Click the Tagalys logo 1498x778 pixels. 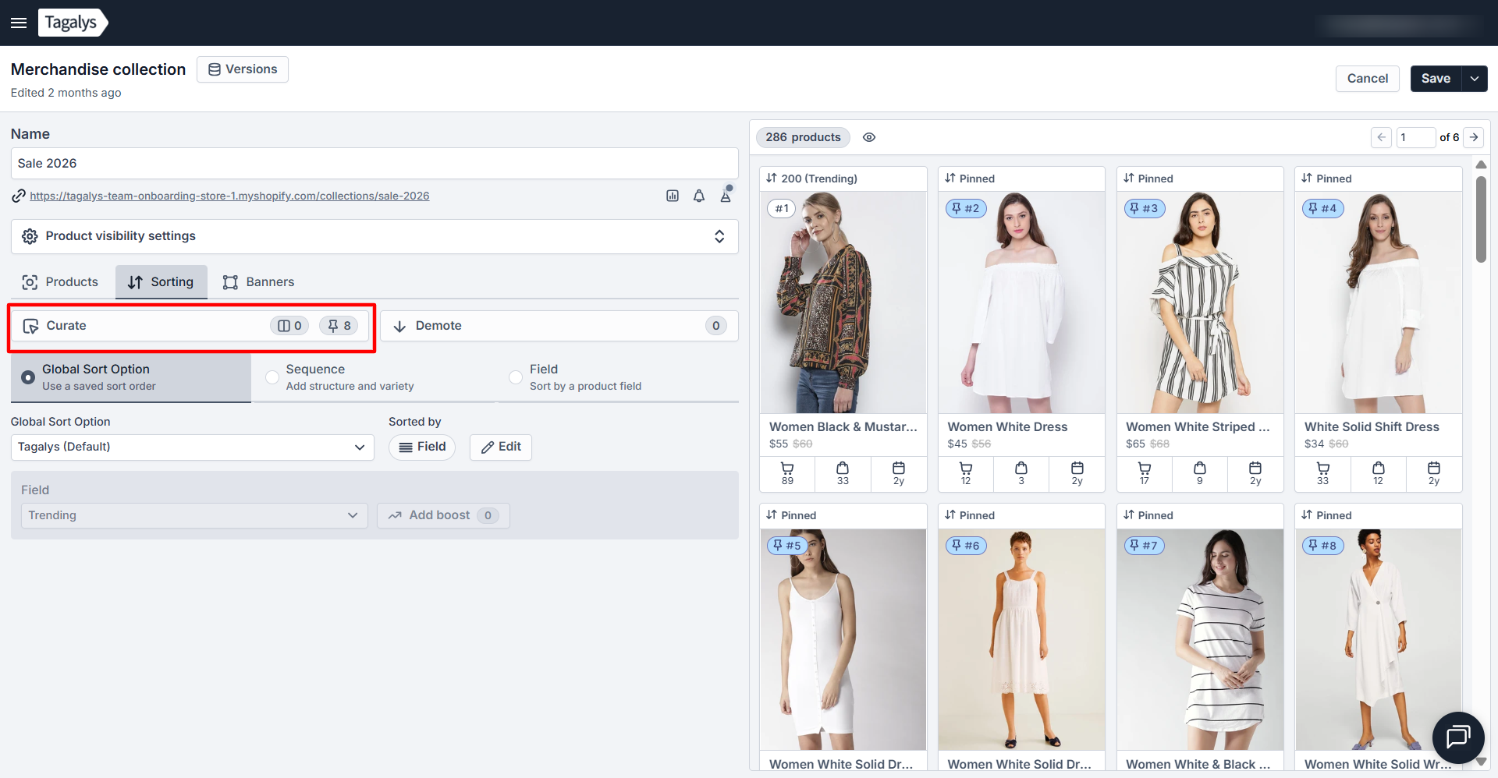73,23
